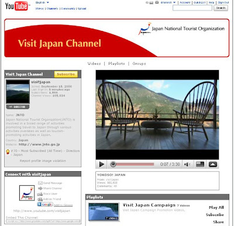Click the JNTO logo in Connect panel
Image resolution: width=234 pixels, height=226 pixels.
[x=27, y=193]
